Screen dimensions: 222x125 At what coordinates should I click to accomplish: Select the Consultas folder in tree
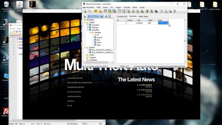[93, 60]
